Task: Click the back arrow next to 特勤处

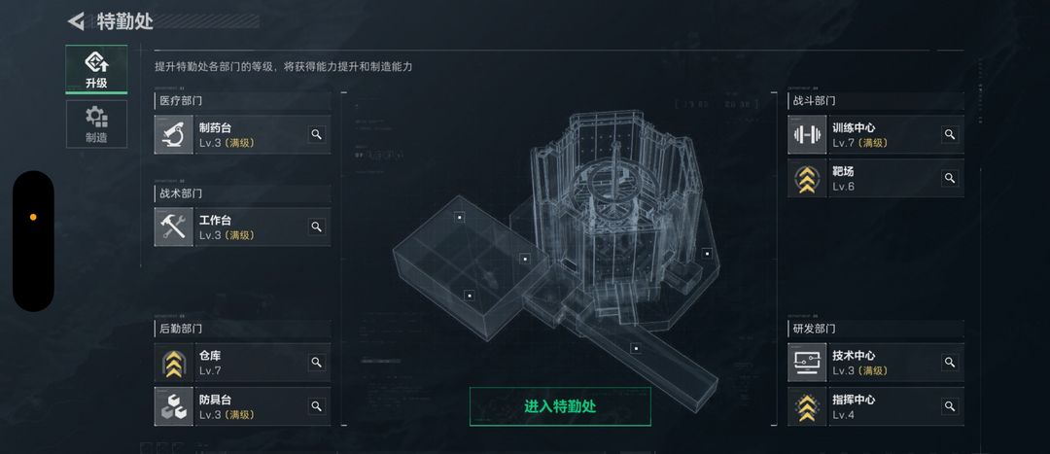Action: [77, 21]
